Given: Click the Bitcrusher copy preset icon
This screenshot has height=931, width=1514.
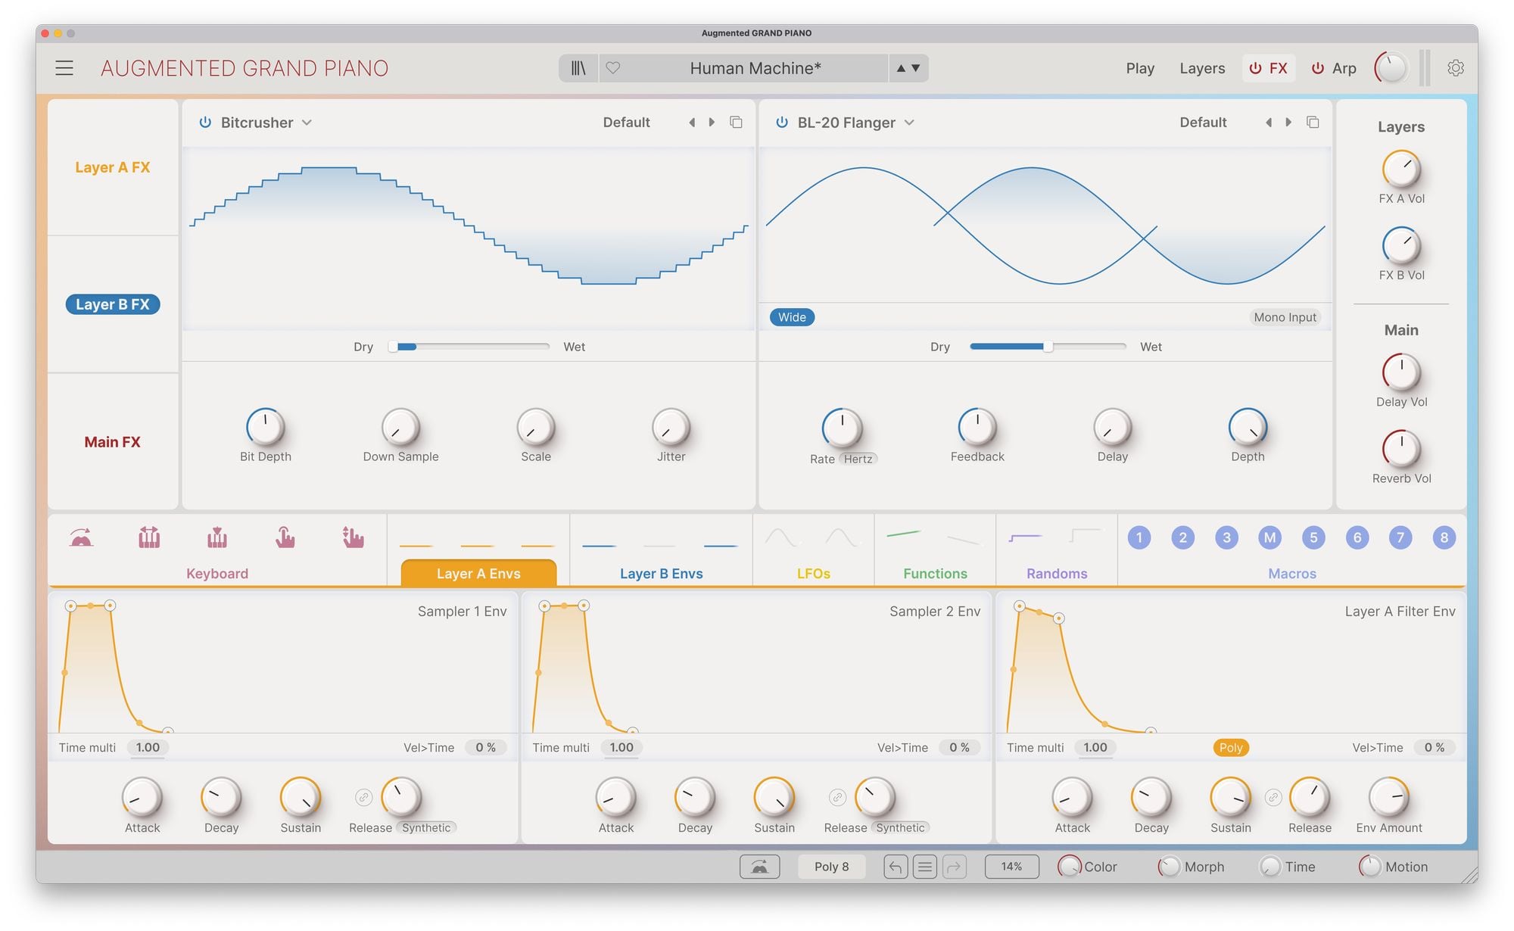Looking at the screenshot, I should 736,123.
